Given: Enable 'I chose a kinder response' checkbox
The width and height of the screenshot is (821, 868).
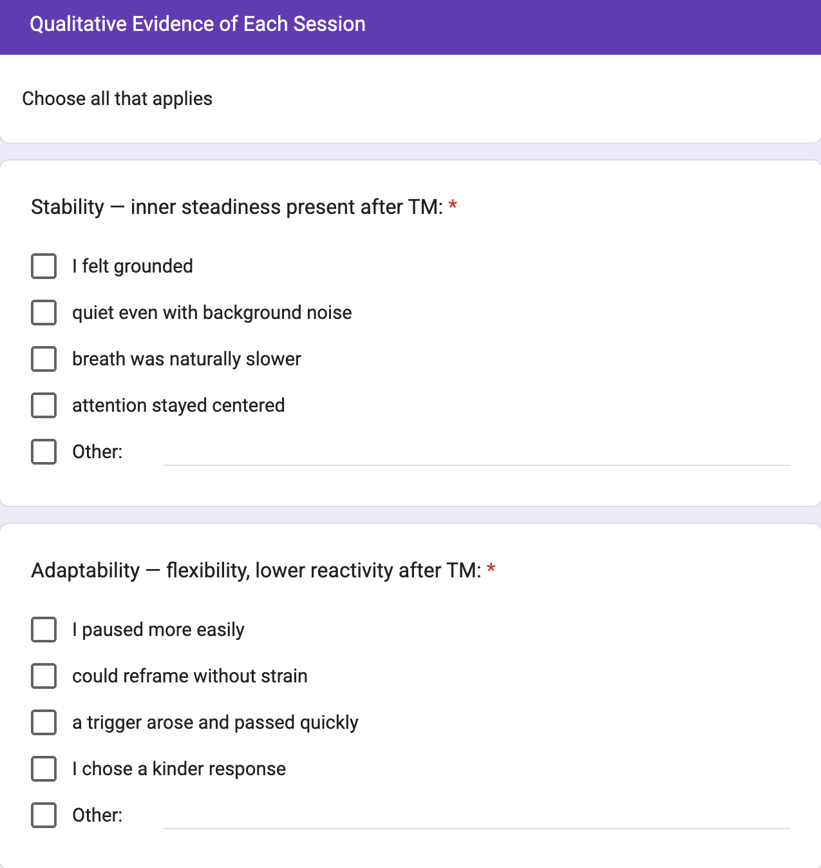Looking at the screenshot, I should pos(44,769).
